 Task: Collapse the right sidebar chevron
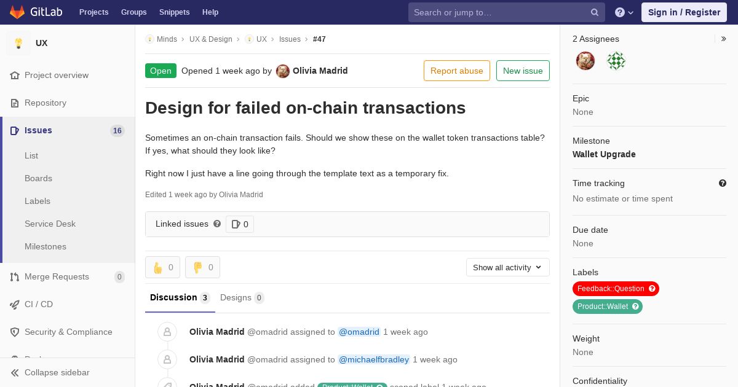[x=724, y=39]
